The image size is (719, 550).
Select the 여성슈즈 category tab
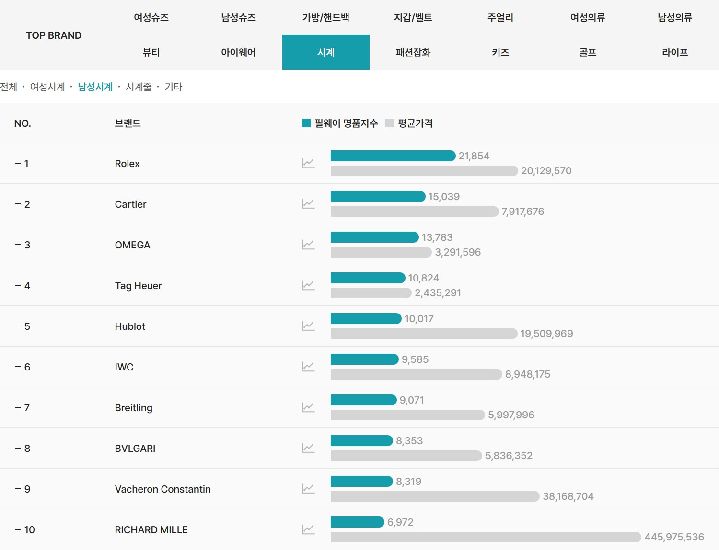[151, 18]
